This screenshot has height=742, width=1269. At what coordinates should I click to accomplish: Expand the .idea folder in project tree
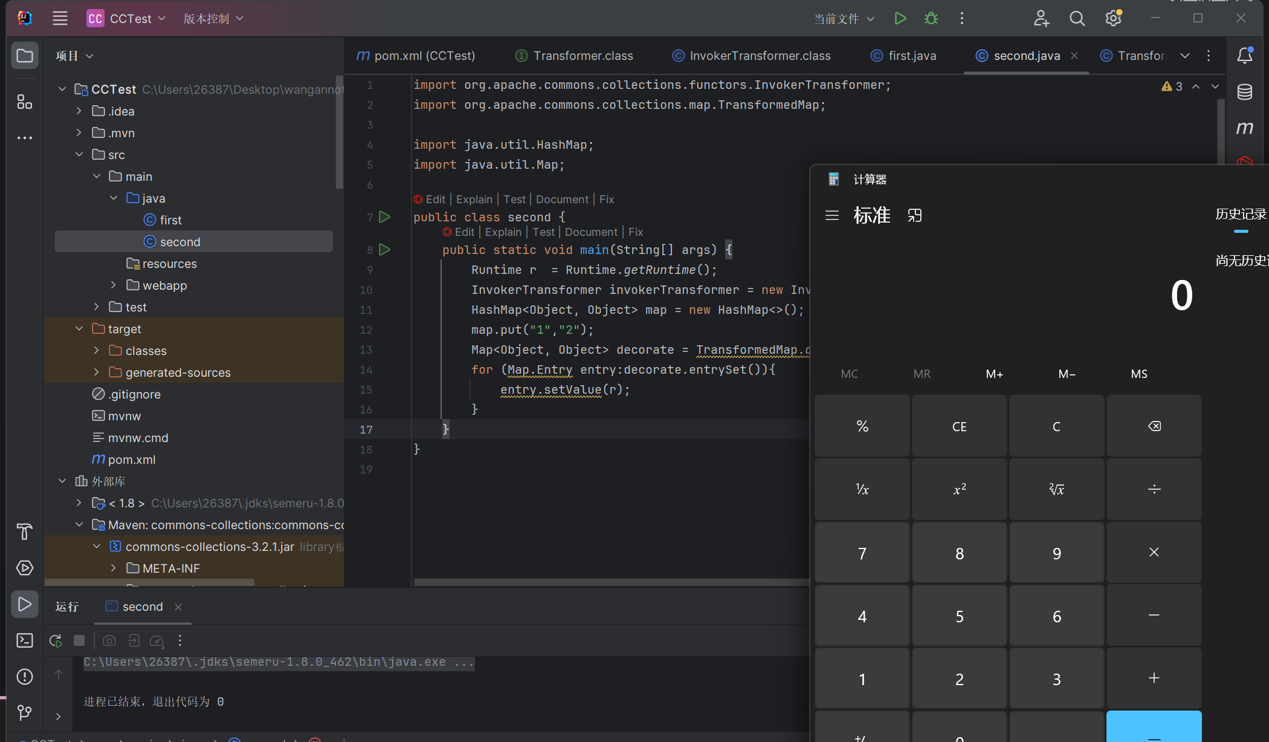coord(79,111)
